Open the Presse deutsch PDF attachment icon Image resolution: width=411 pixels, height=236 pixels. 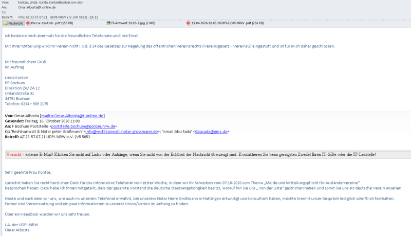(x=28, y=23)
